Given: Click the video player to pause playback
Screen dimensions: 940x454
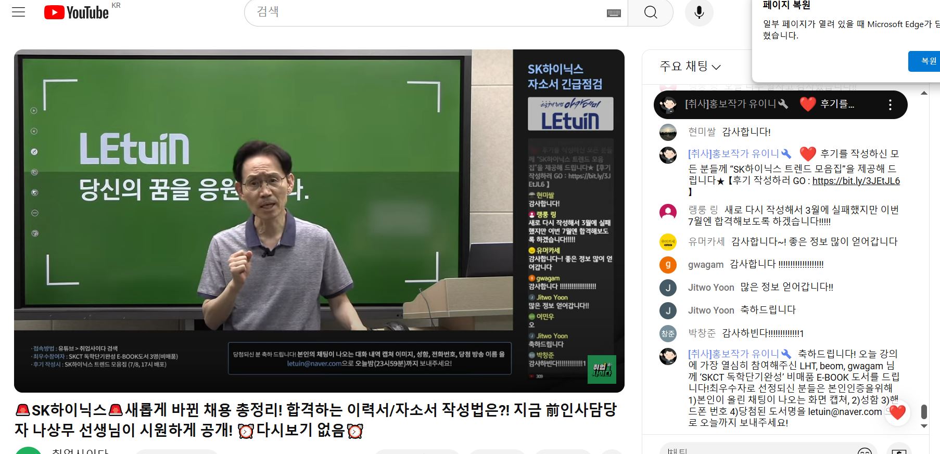Looking at the screenshot, I should (319, 220).
